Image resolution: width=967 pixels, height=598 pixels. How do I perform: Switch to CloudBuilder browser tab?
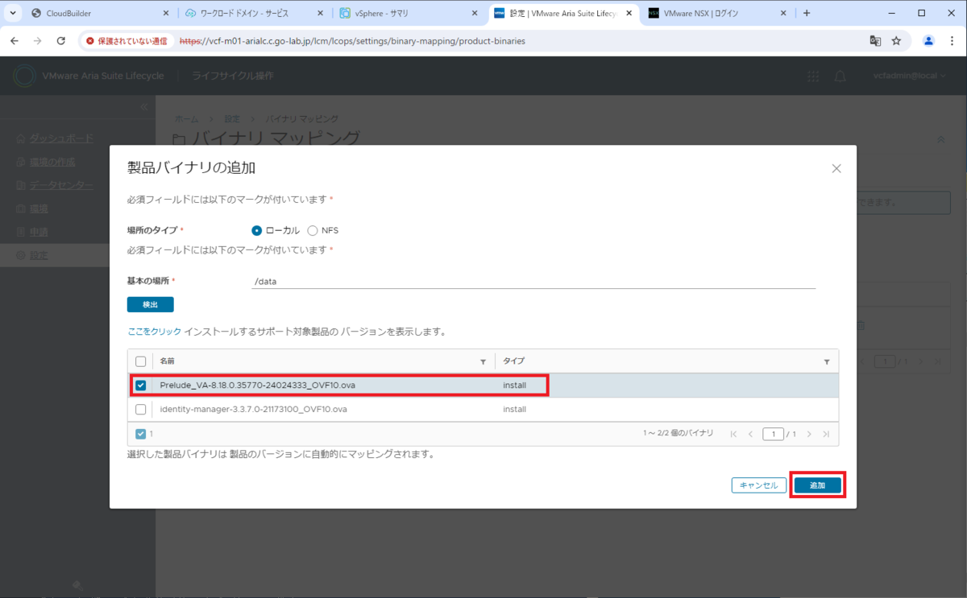98,14
